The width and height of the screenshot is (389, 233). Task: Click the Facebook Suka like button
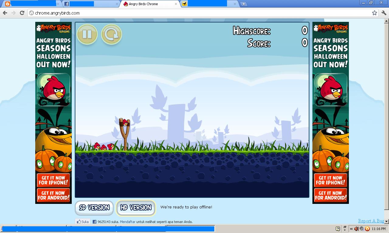(x=82, y=222)
